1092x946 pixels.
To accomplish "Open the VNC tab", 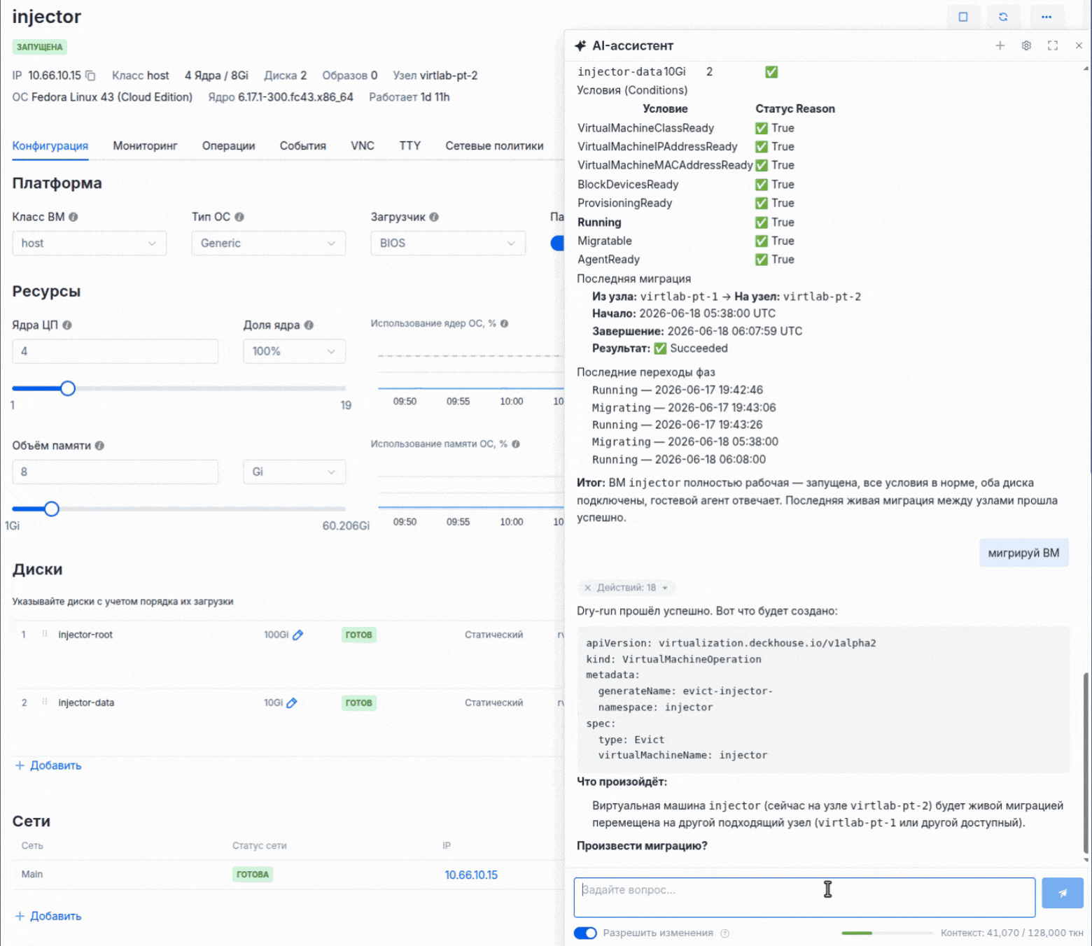I will 363,146.
